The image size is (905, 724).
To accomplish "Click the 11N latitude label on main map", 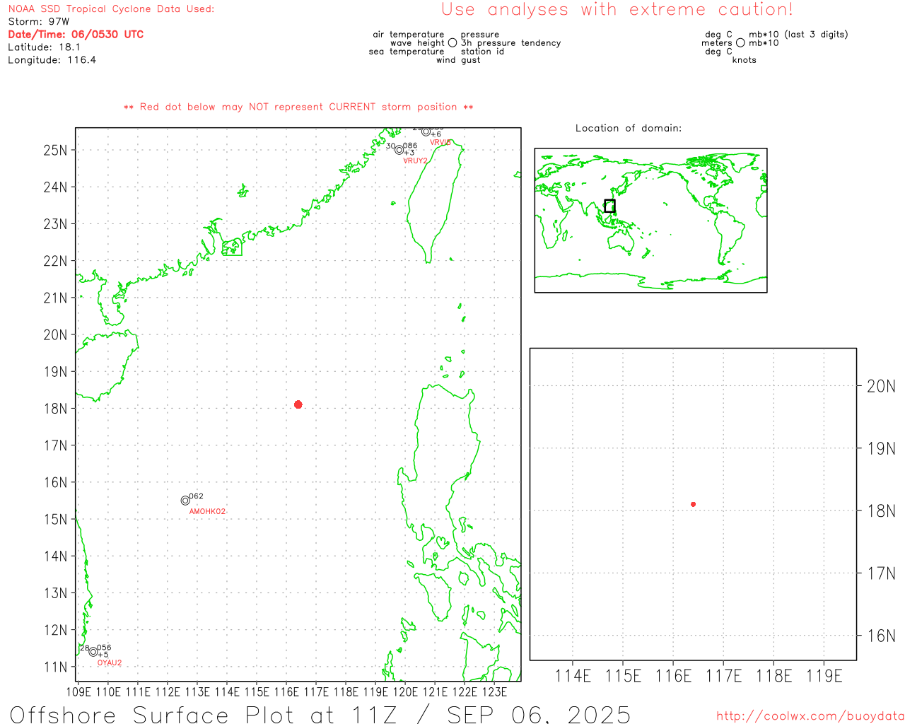I will (x=55, y=667).
